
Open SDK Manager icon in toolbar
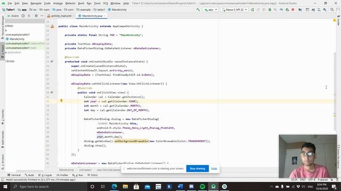324,10
